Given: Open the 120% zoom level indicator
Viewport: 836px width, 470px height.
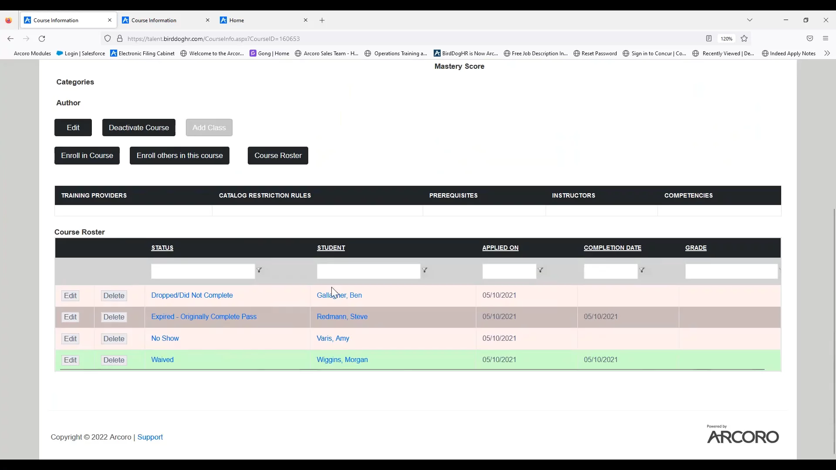Looking at the screenshot, I should [x=726, y=39].
